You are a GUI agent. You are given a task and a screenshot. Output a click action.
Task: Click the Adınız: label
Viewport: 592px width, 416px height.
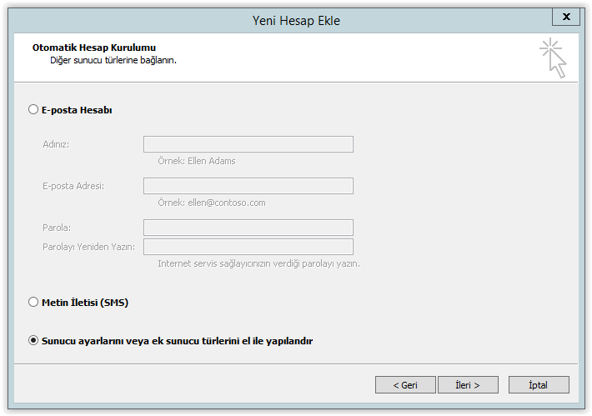(x=56, y=144)
